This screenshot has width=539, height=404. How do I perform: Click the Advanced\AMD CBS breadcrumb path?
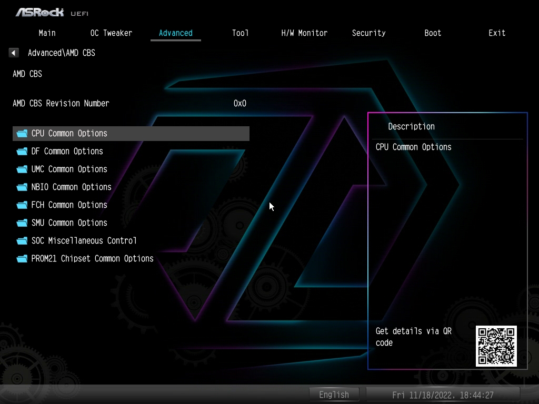click(62, 53)
